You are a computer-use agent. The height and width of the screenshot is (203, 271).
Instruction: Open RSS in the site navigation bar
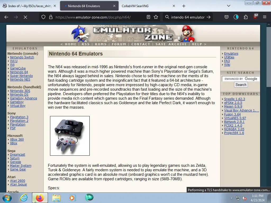(x=85, y=44)
